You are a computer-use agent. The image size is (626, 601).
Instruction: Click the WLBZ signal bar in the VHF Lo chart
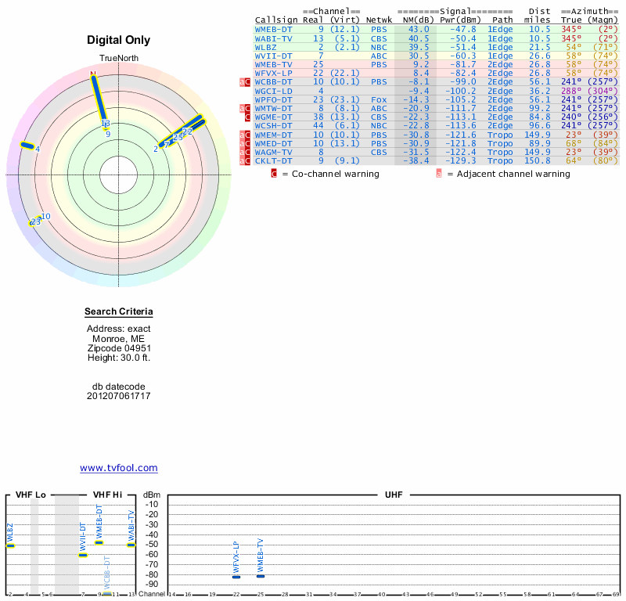(10, 545)
